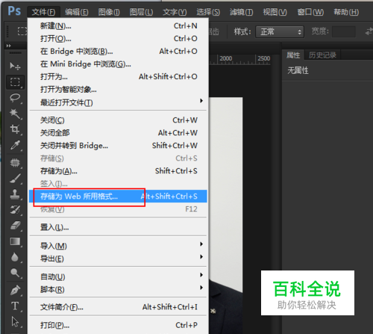The width and height of the screenshot is (373, 334).
Task: Open the 选择(S) menu
Action: [x=208, y=12]
